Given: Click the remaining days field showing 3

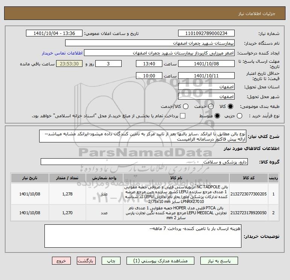Looking at the screenshot, I should [108, 64].
